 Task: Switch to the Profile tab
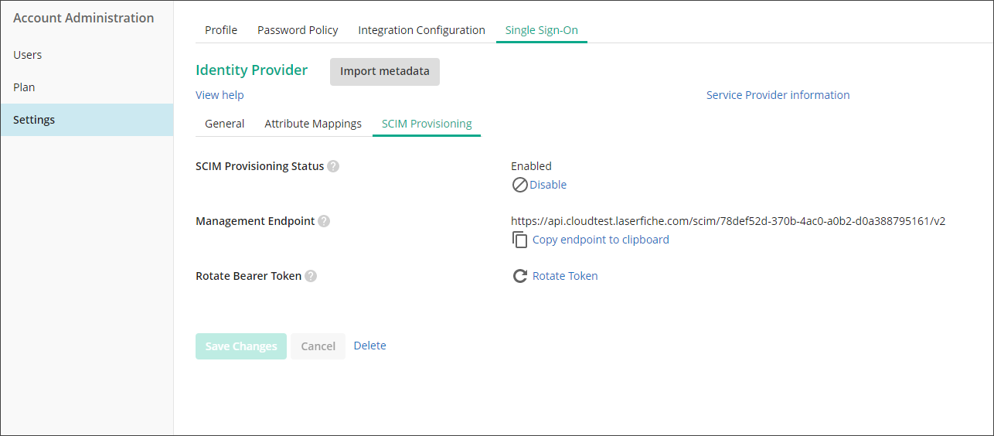coord(221,30)
